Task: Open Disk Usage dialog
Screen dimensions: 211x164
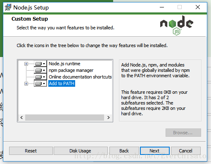Action: coord(81,151)
